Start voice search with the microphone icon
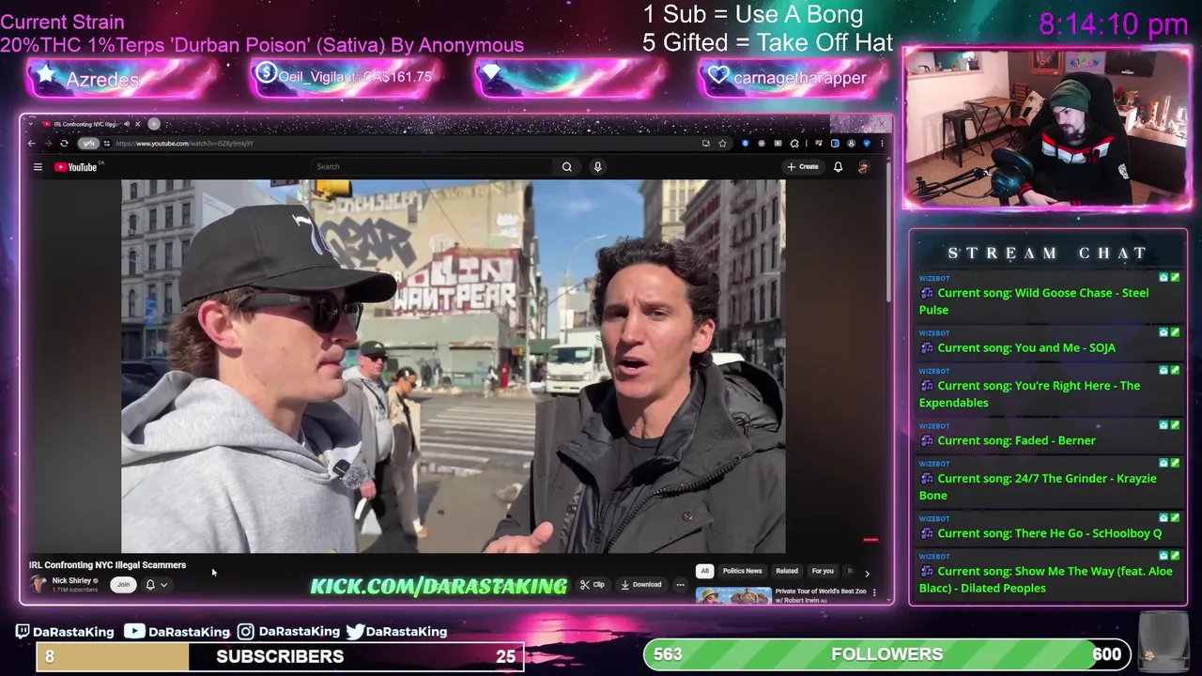This screenshot has height=676, width=1202. tap(597, 167)
